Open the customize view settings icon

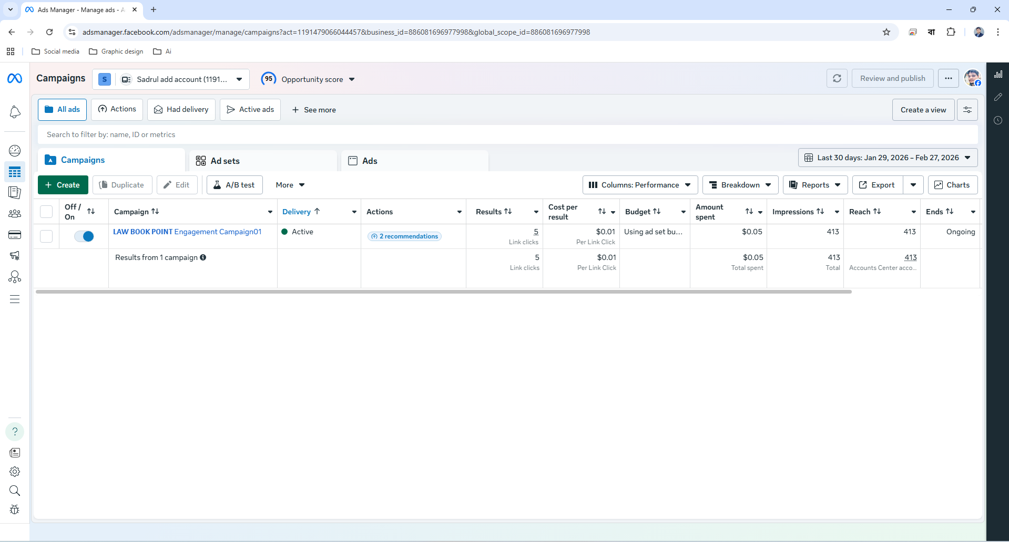[x=967, y=110]
